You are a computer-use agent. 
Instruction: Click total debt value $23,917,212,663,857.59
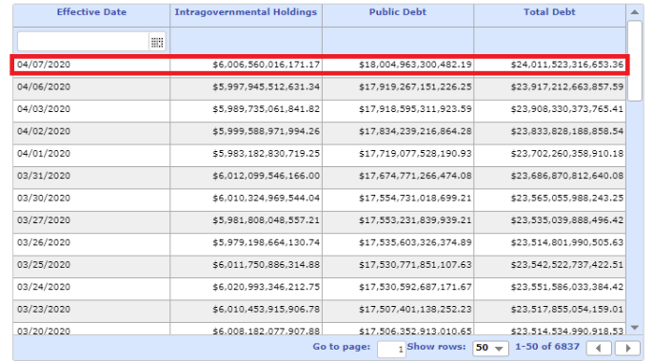(x=567, y=86)
